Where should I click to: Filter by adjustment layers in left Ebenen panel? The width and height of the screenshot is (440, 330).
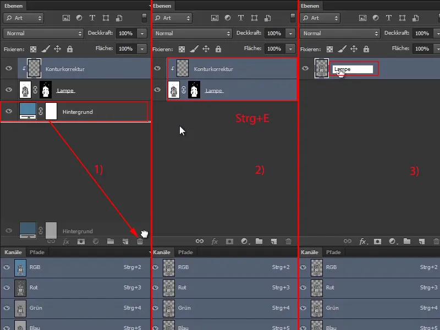pyautogui.click(x=79, y=18)
